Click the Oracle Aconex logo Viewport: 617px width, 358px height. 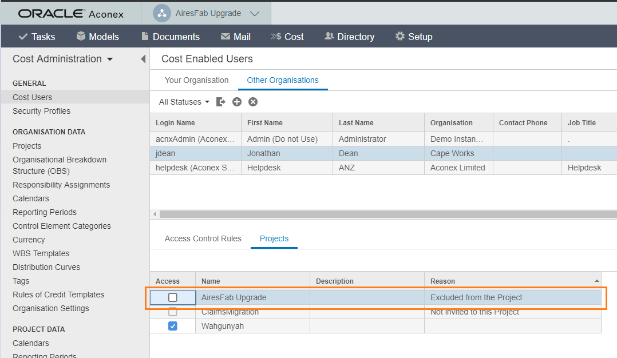click(71, 14)
